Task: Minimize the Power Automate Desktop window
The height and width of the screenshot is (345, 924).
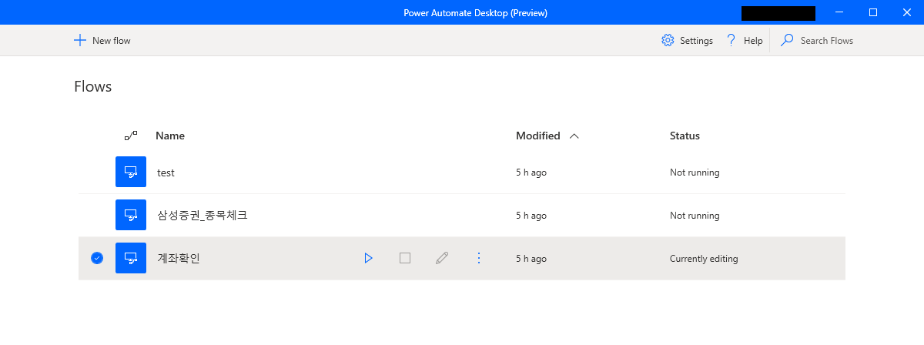Action: point(838,12)
